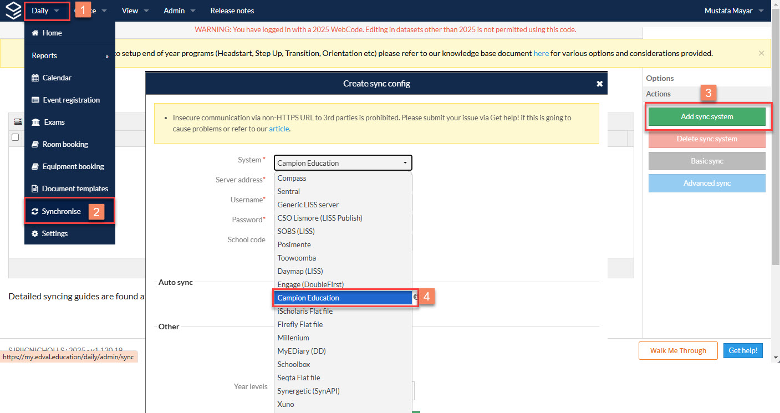
Task: Select Seqta Flat file option
Action: tap(343, 378)
